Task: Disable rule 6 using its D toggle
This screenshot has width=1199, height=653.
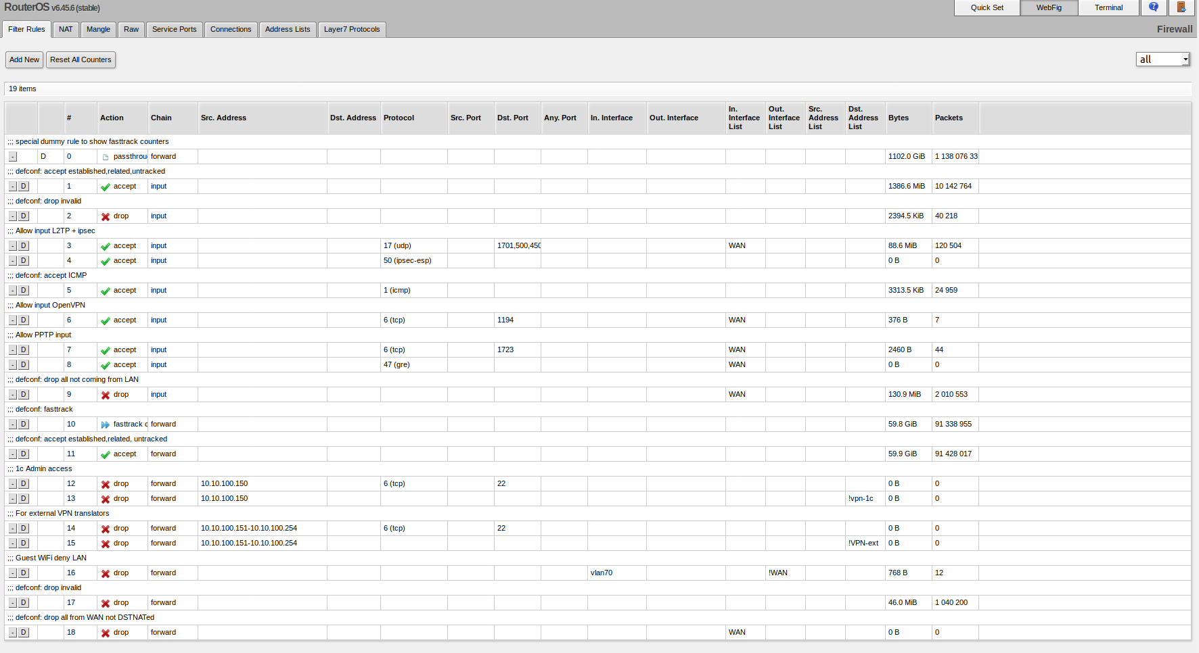Action: point(24,320)
